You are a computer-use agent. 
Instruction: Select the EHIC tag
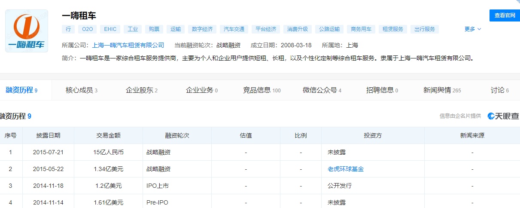pos(110,29)
